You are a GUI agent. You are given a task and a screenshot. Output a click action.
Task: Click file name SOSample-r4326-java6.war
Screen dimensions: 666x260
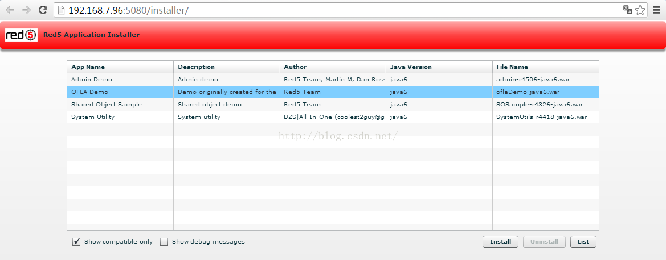click(x=540, y=104)
